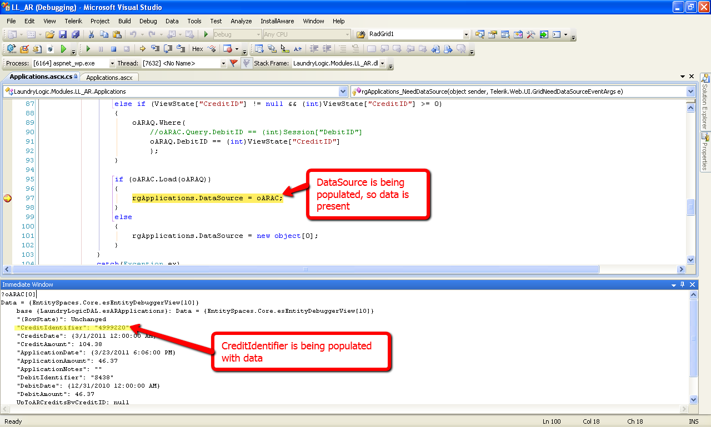This screenshot has width=711, height=427.
Task: Click the Restart debugging icon
Action: pyautogui.click(x=126, y=49)
